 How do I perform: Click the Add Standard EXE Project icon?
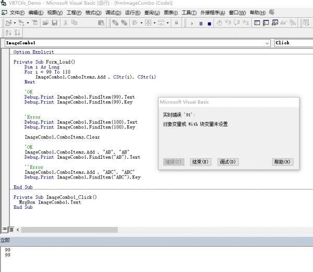(x=8, y=23)
